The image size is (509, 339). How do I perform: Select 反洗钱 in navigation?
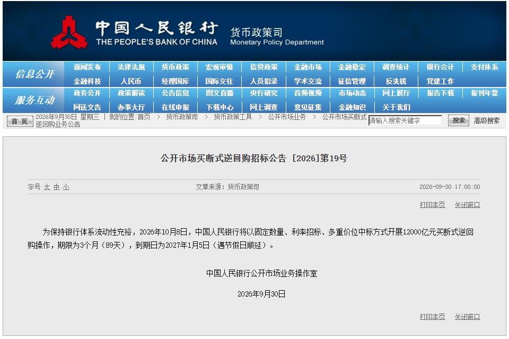pos(396,81)
